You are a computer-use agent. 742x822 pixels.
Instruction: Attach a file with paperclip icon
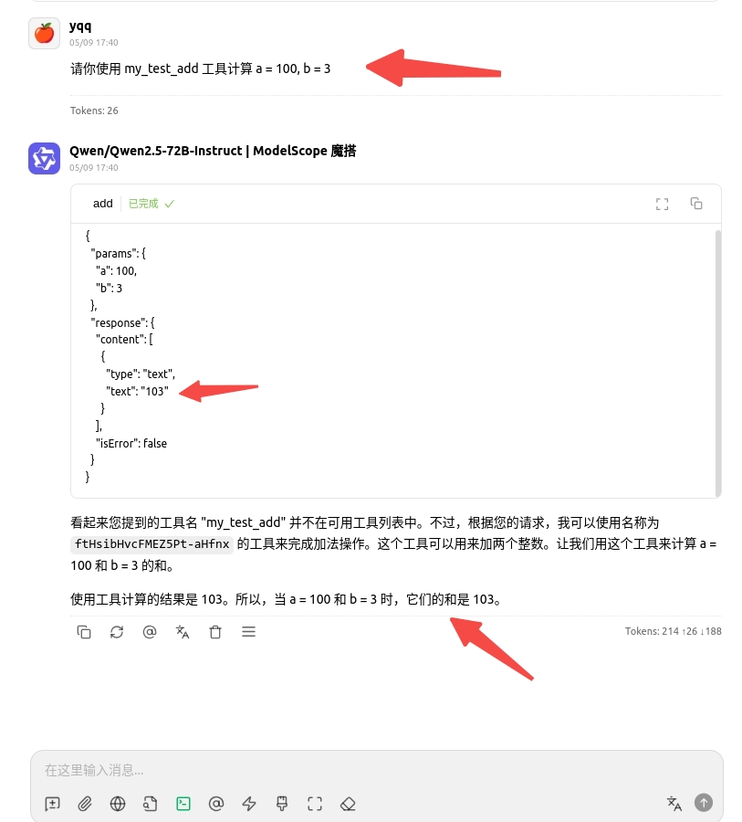coord(85,804)
